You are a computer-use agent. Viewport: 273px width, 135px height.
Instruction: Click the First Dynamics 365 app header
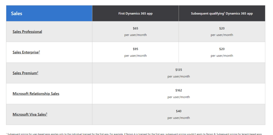point(135,13)
